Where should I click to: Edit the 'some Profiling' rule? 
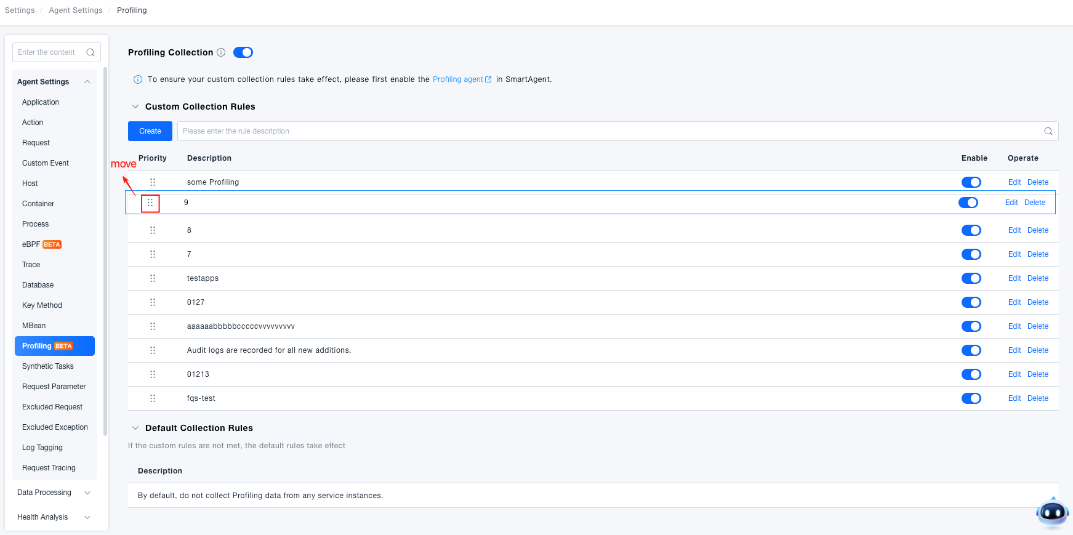(x=1015, y=182)
